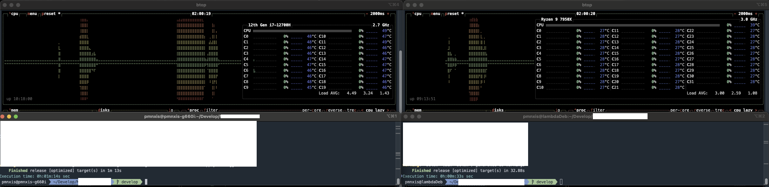Viewport: 769px width, 187px height.
Task: Click the scrollbar of the i7-12700H btop window
Action: pos(400,80)
